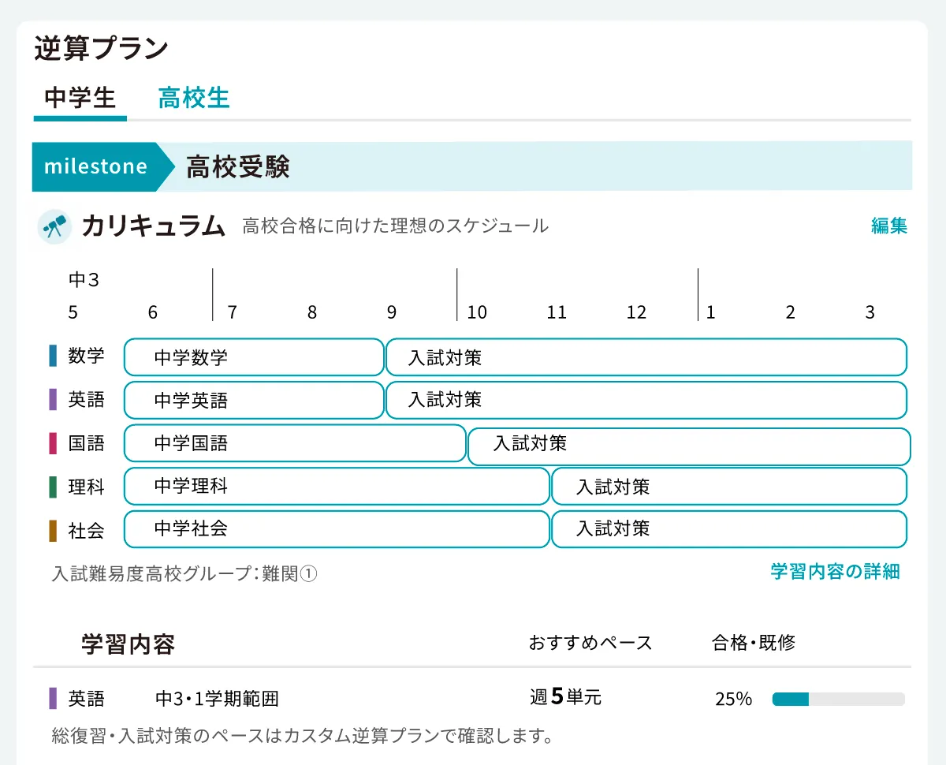Click the 中学英語 schedule bar

252,400
